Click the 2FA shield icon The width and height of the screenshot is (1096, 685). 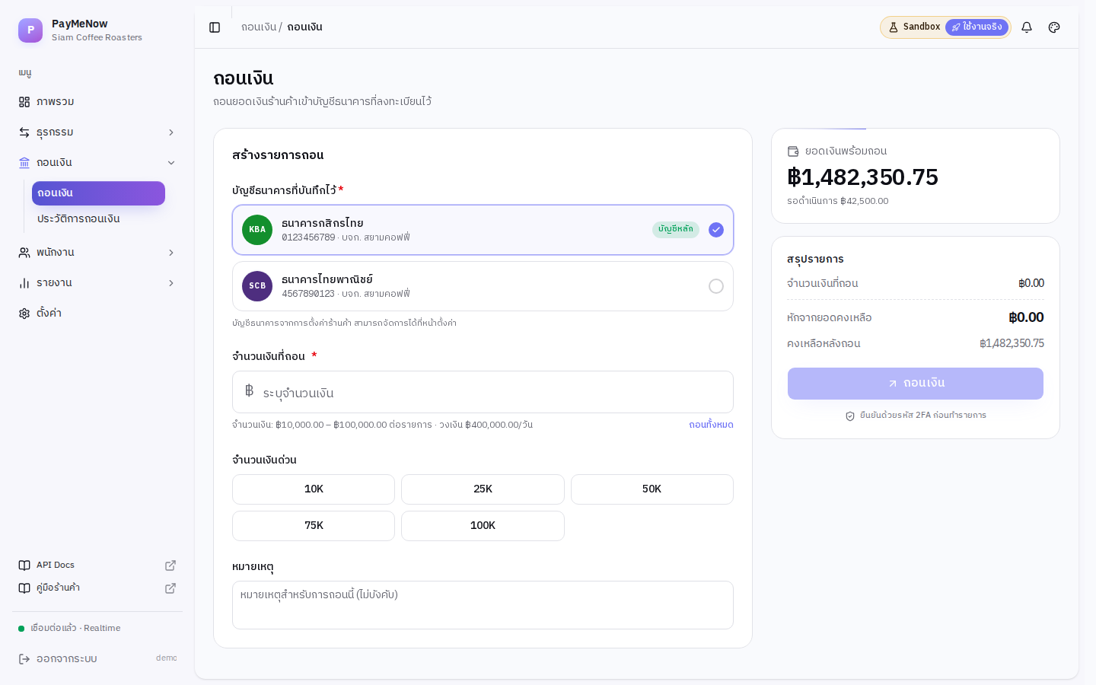pos(850,416)
